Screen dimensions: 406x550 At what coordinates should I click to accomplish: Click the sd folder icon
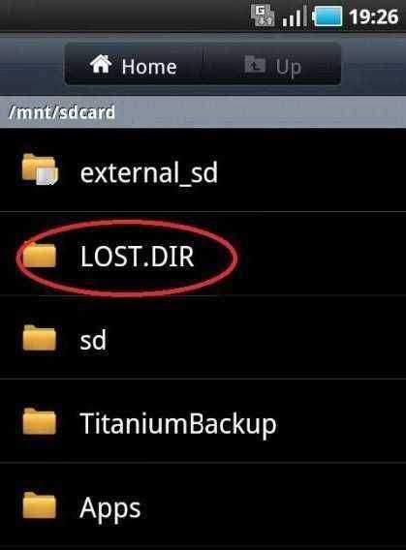tap(40, 338)
